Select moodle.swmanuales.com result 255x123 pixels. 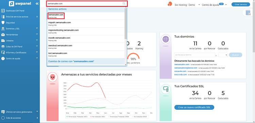[86, 39]
